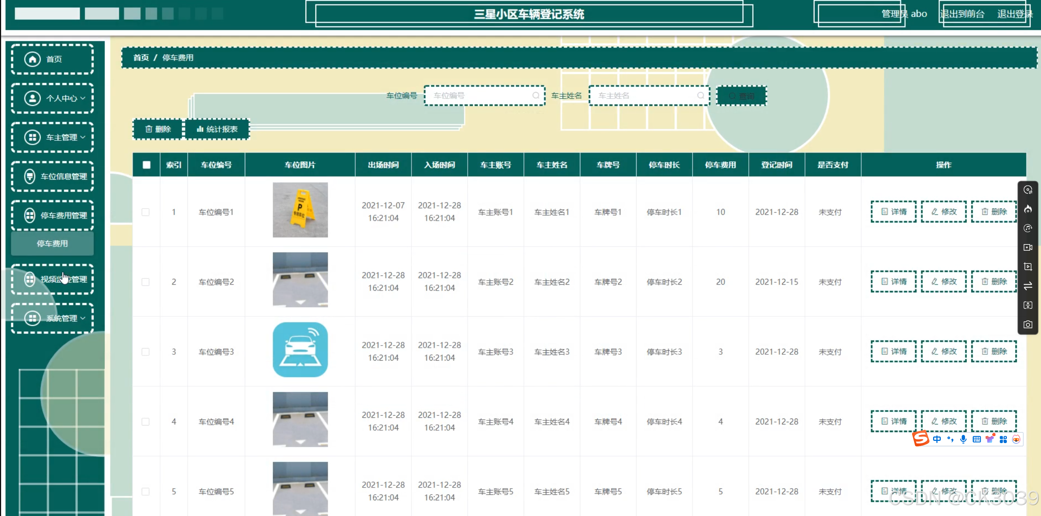1041x516 pixels.
Task: Click search icon in 车位编号 field
Action: pos(536,96)
